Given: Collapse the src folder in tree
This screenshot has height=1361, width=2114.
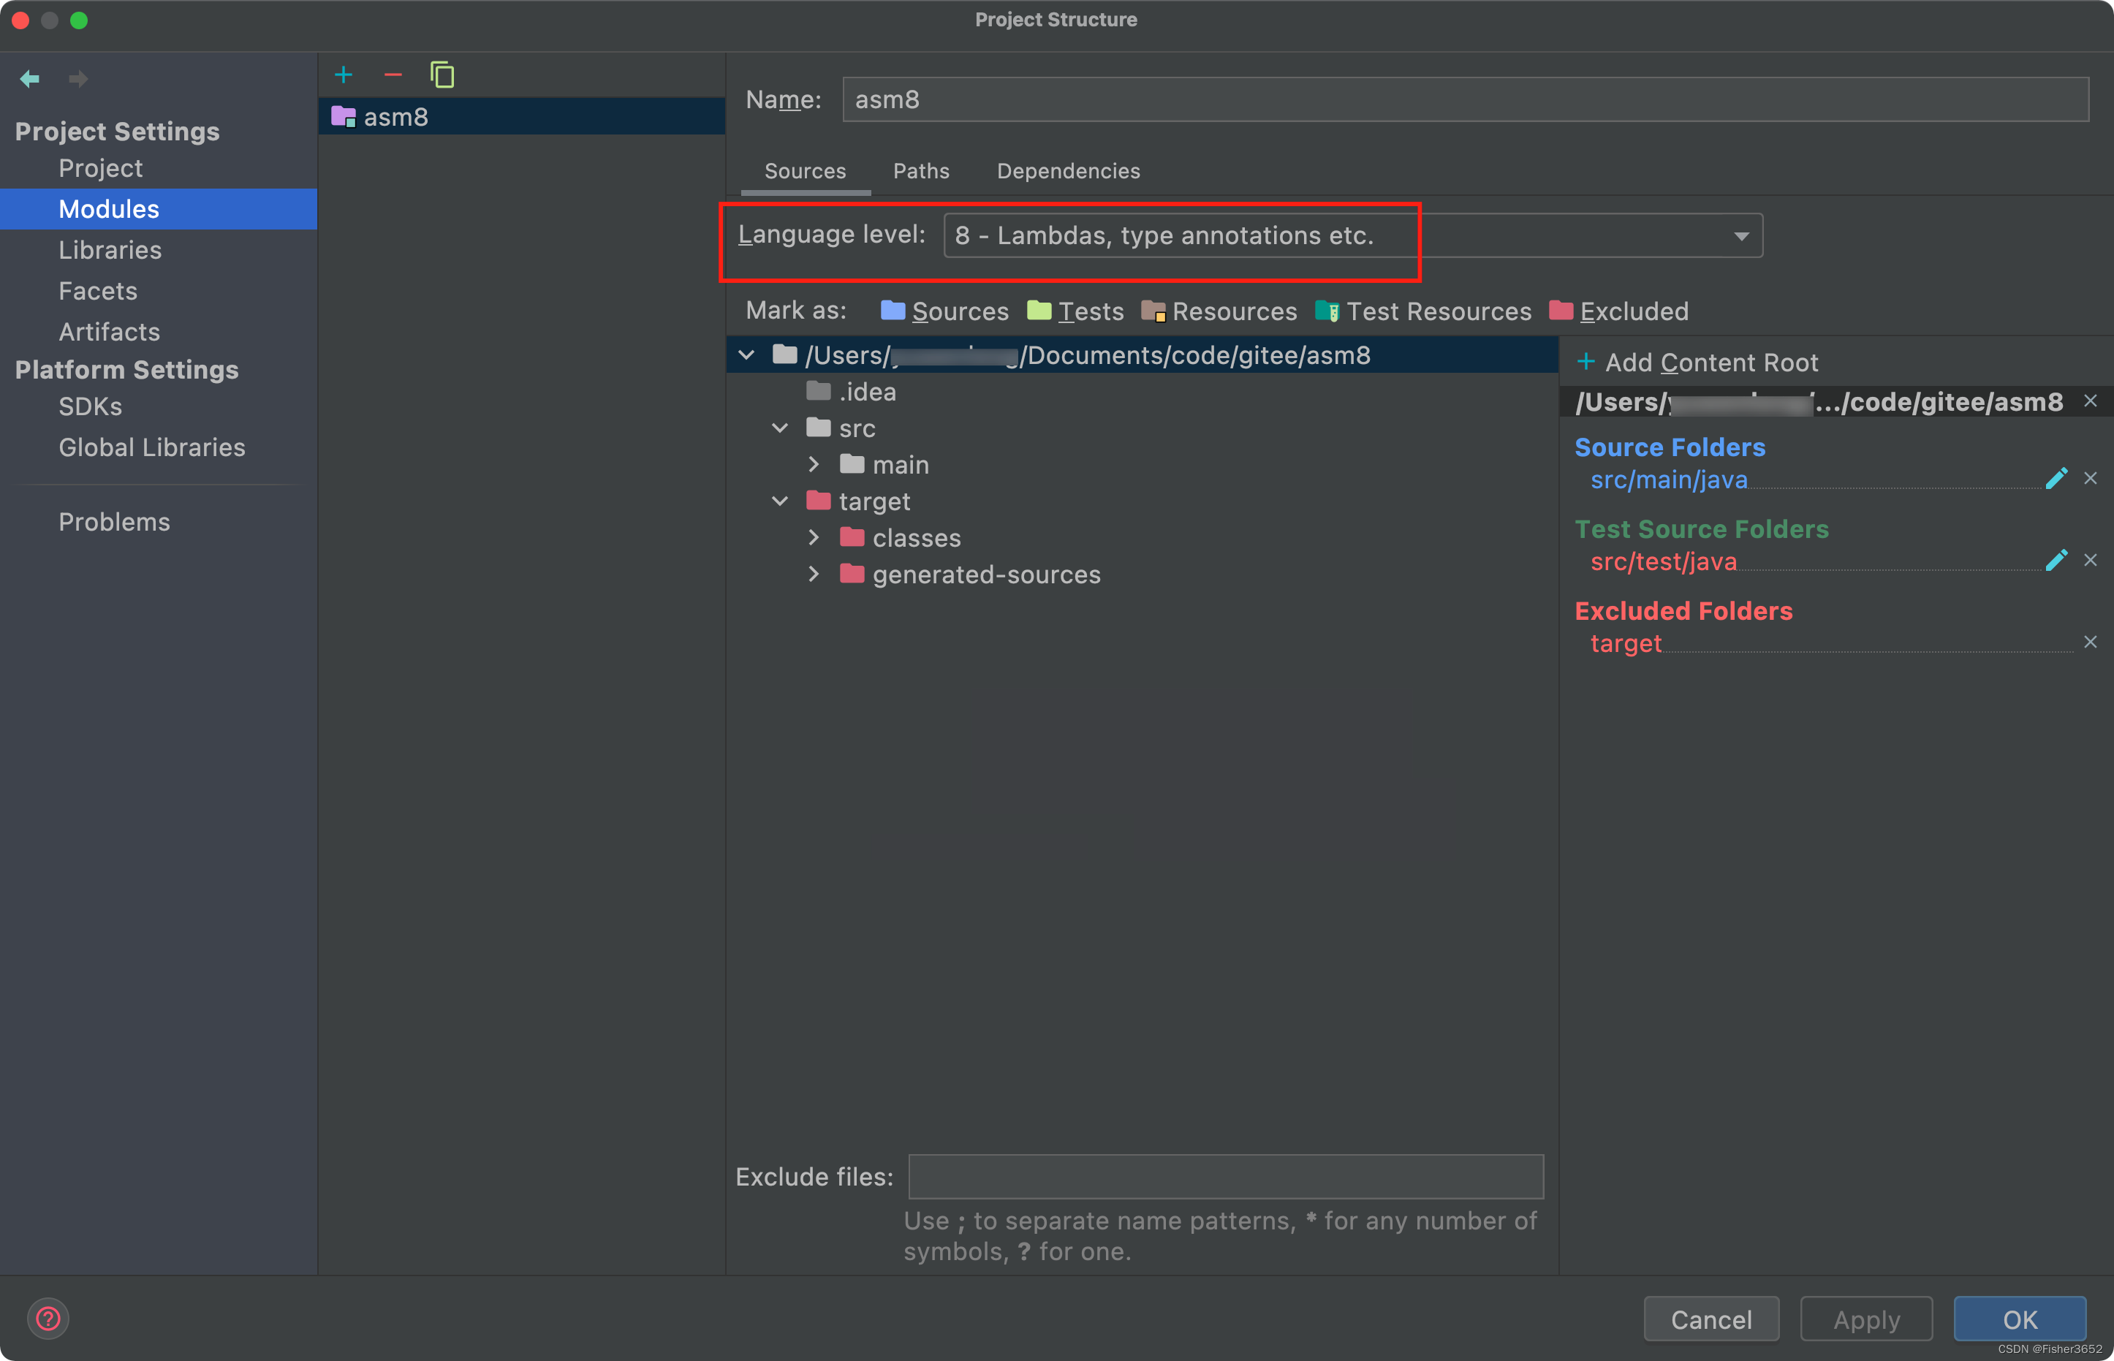Looking at the screenshot, I should 779,428.
